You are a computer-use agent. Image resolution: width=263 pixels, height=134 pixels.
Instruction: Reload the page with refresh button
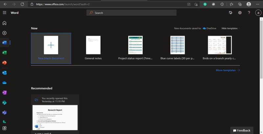[x=22, y=4]
